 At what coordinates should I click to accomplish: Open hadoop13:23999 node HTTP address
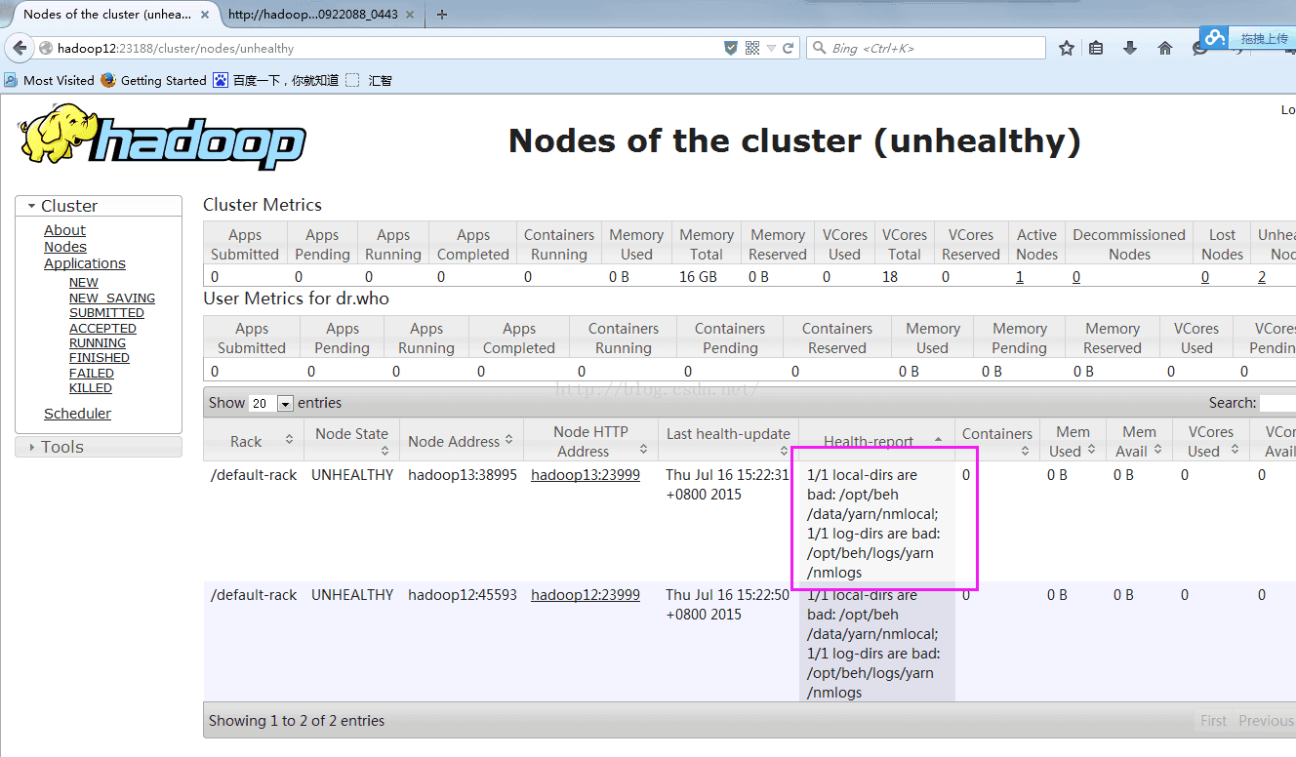pyautogui.click(x=586, y=475)
